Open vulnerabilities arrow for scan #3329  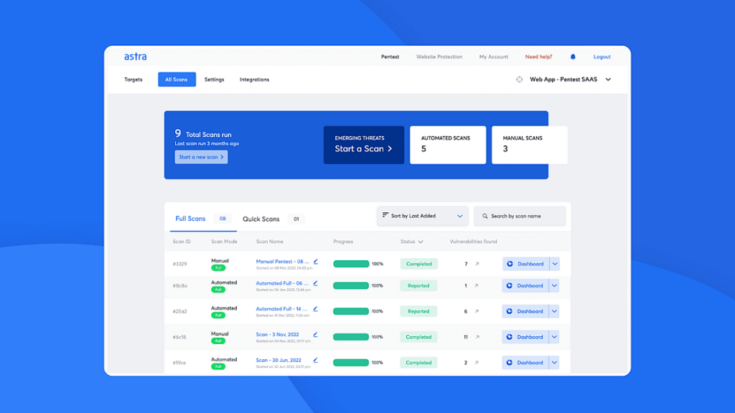tap(477, 264)
